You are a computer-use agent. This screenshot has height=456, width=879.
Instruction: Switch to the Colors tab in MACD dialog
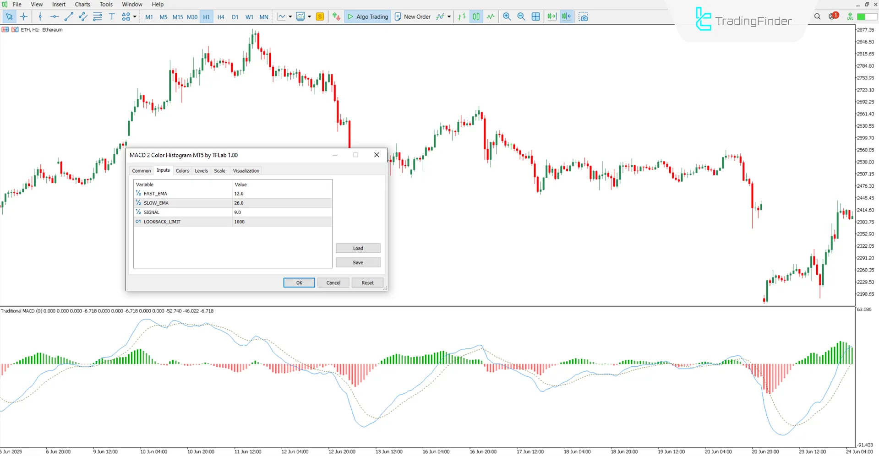tap(182, 170)
